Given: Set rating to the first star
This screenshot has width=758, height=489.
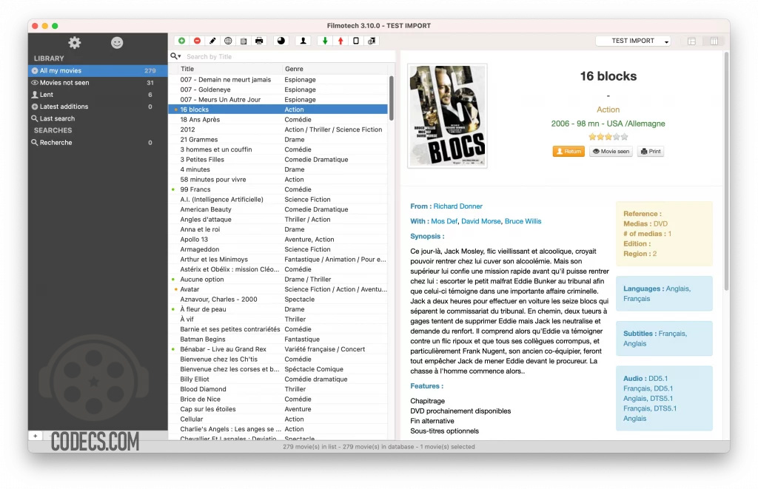Looking at the screenshot, I should coord(592,137).
